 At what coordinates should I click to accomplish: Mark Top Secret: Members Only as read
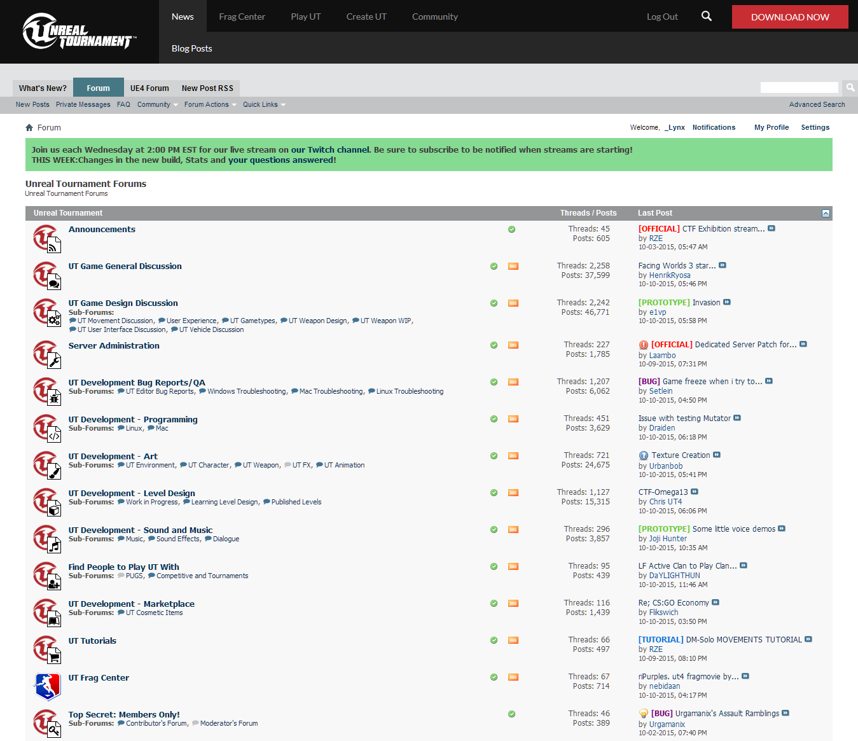[512, 714]
